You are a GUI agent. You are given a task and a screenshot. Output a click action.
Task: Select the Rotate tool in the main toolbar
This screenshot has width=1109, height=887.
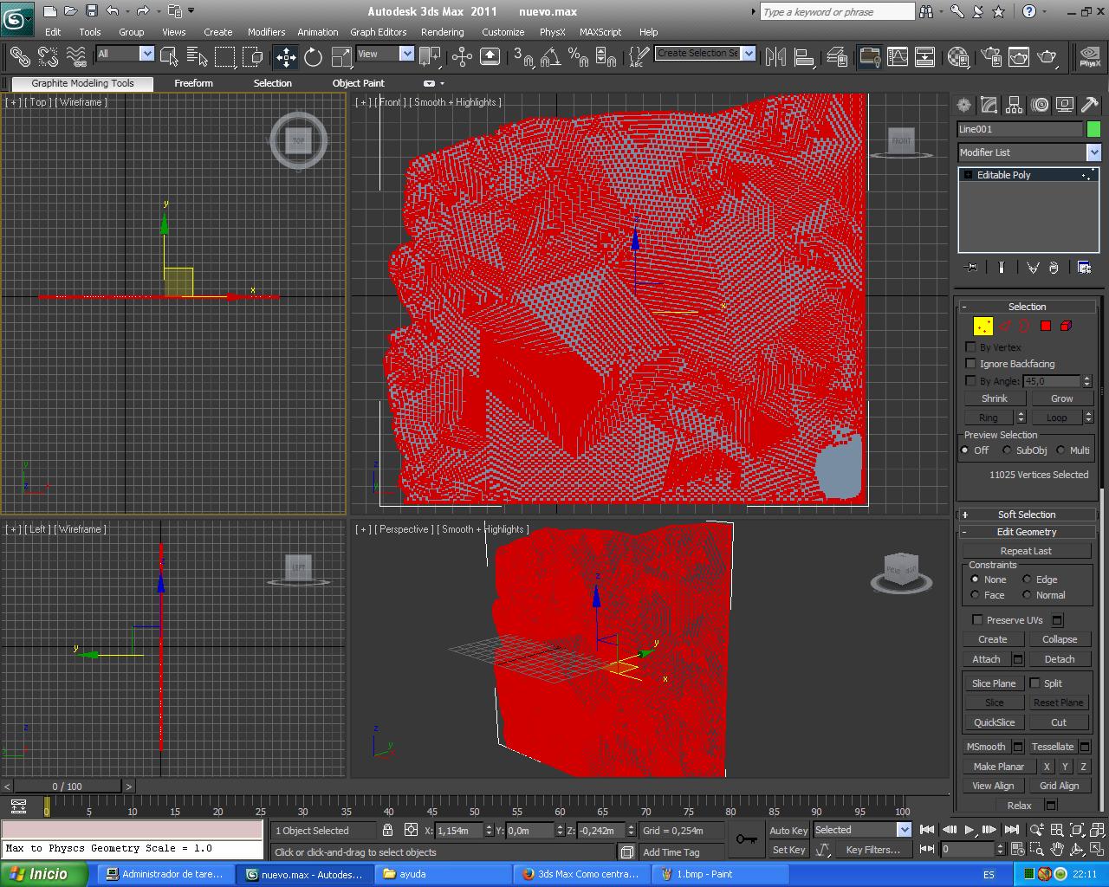[x=313, y=57]
